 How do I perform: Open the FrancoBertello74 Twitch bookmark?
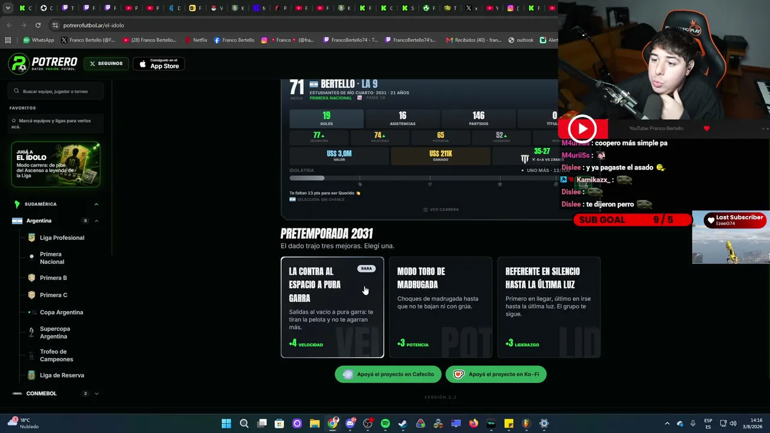350,40
